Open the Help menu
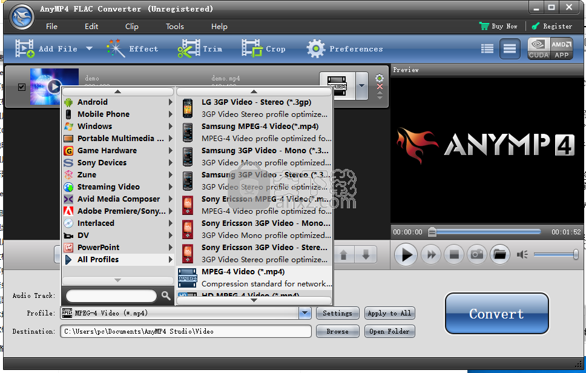This screenshot has height=373, width=586. pyautogui.click(x=219, y=27)
